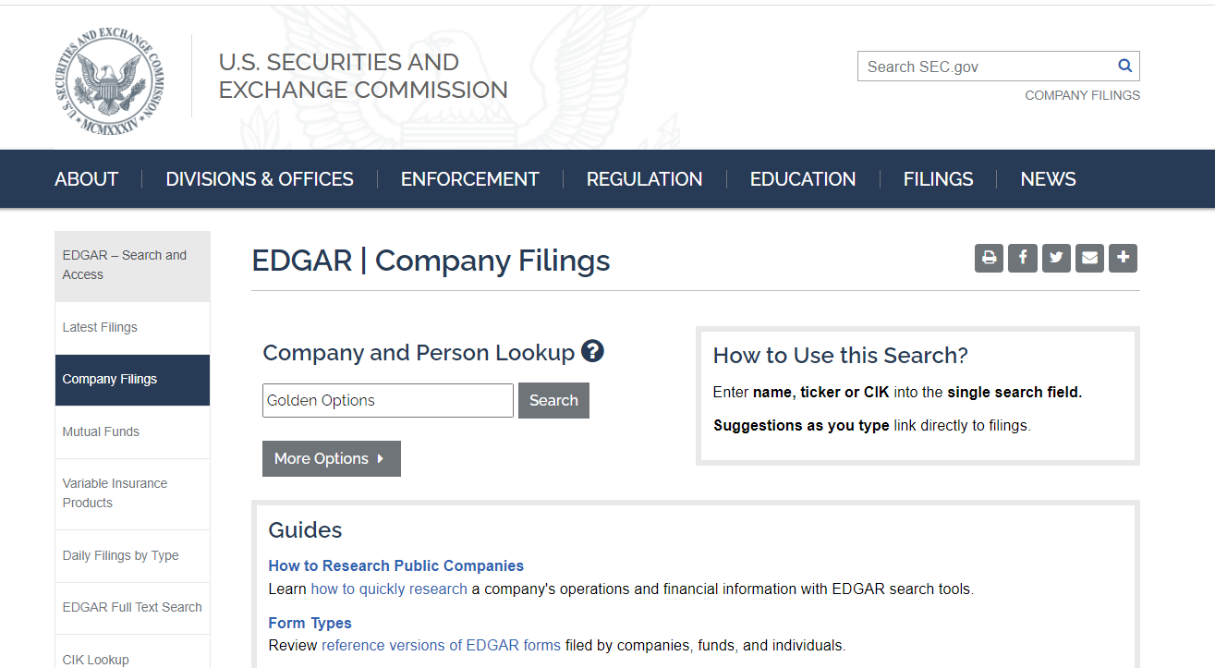Click the Company and Person Lookup text field
This screenshot has height=668, width=1215.
click(x=387, y=400)
